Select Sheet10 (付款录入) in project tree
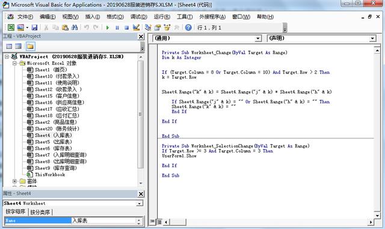The height and width of the screenshot is (229, 385). click(x=54, y=76)
